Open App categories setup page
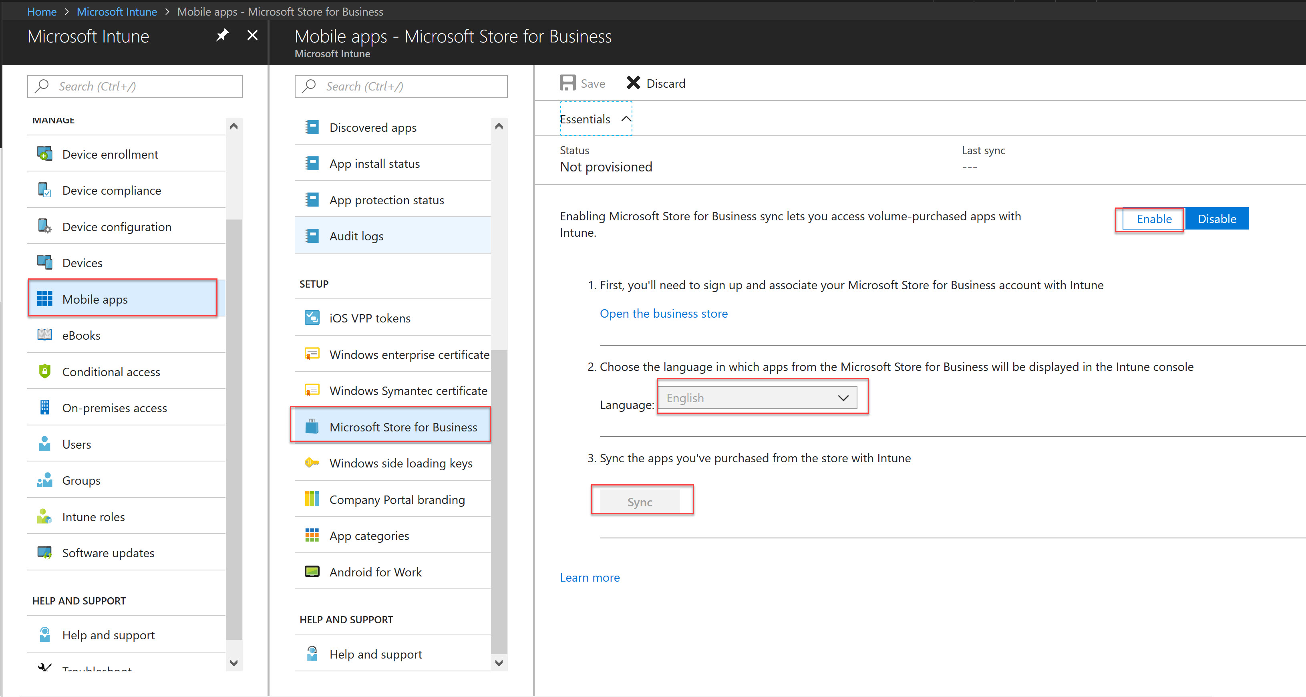Screen dimensions: 1306x697 click(392, 535)
